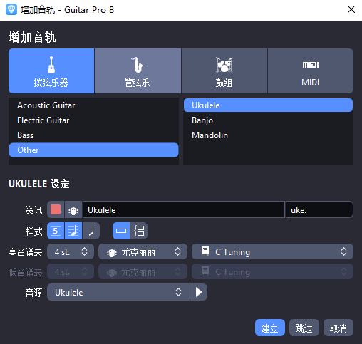Switch to the 管弦乐 orchestra category
Screen dimensions: 362x344
pos(138,71)
